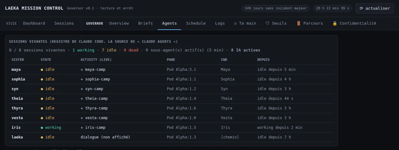
Task: Click the ACTIVITY (LIVE) column header
Action: [x=96, y=60]
